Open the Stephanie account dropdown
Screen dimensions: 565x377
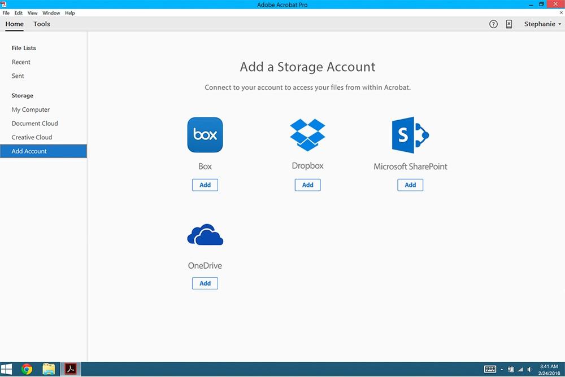[x=542, y=24]
